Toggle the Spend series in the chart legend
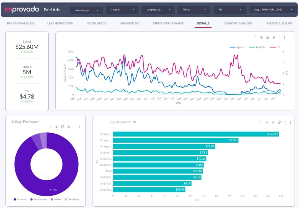This screenshot has height=208, width=299. (240, 47)
